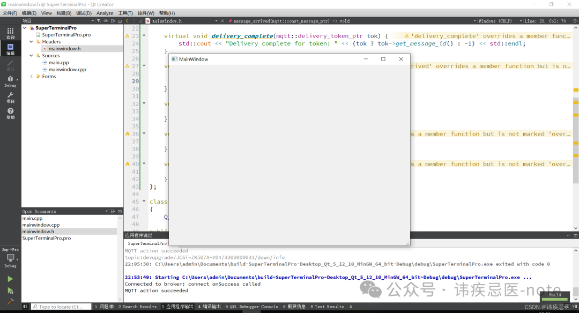The height and width of the screenshot is (313, 579).
Task: Open the 工具(T) menu
Action: [x=125, y=13]
